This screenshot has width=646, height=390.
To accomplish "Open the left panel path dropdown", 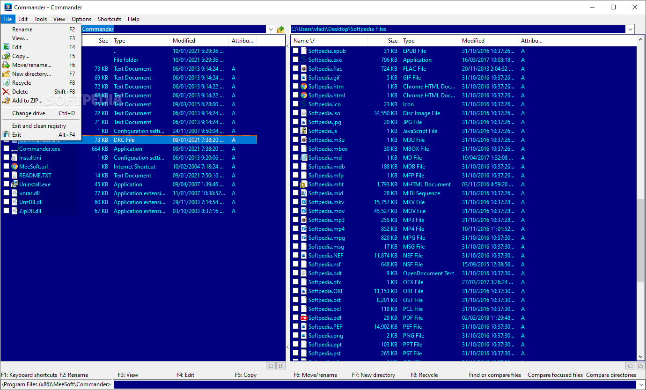I will click(271, 29).
